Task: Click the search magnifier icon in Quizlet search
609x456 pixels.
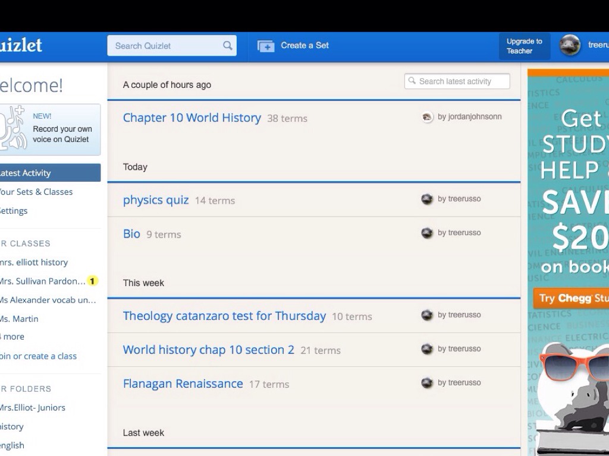Action: tap(227, 46)
